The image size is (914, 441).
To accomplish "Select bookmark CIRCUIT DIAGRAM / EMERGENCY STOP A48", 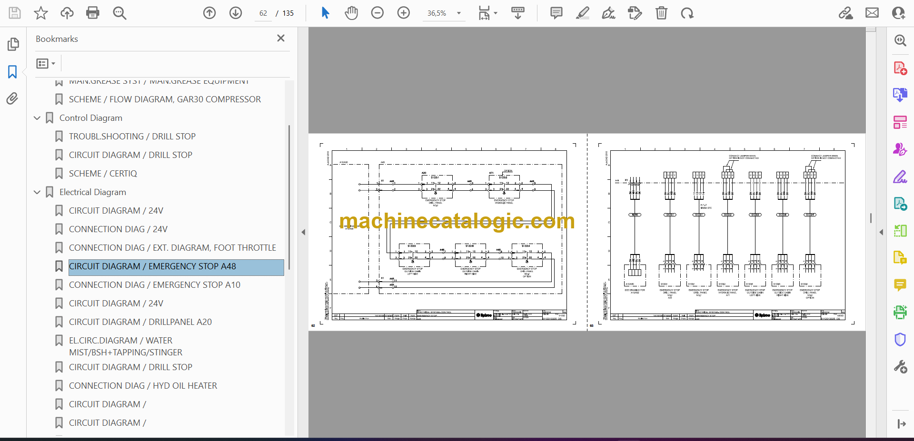I will [176, 266].
